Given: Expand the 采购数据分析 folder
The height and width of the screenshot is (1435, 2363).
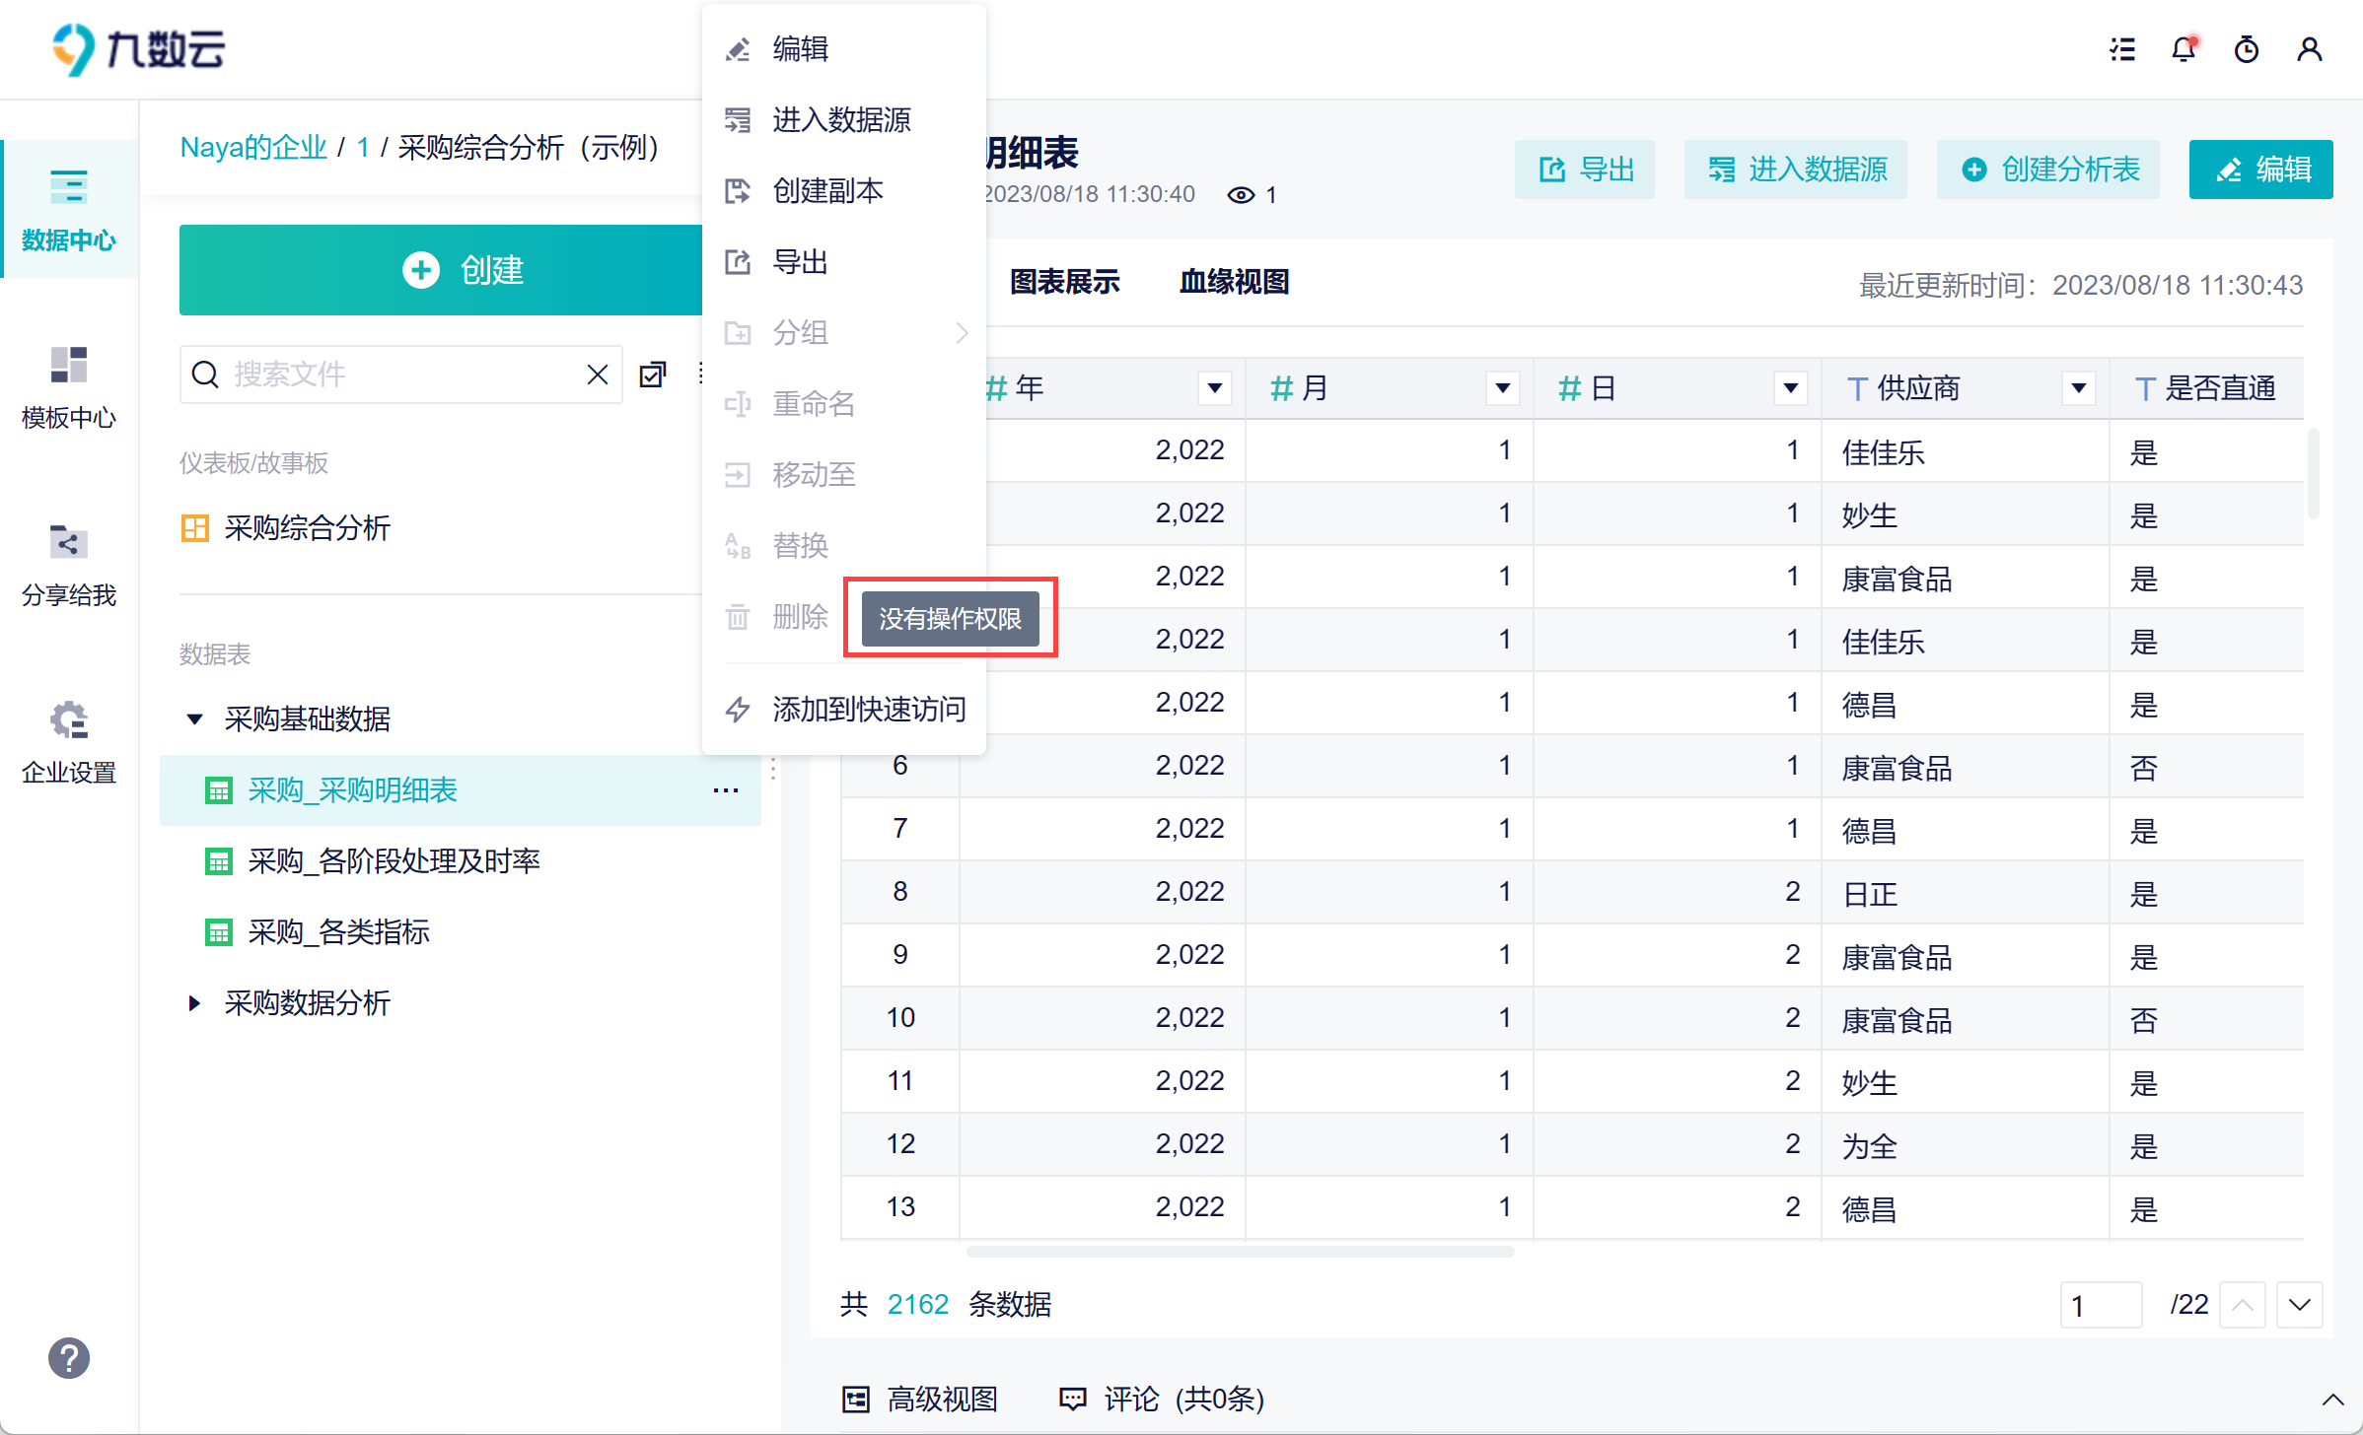Looking at the screenshot, I should coord(194,1003).
